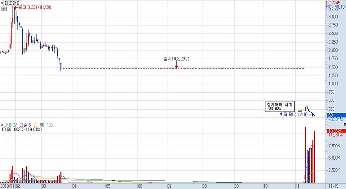Click the tallest red volume bar in November

click(306, 155)
